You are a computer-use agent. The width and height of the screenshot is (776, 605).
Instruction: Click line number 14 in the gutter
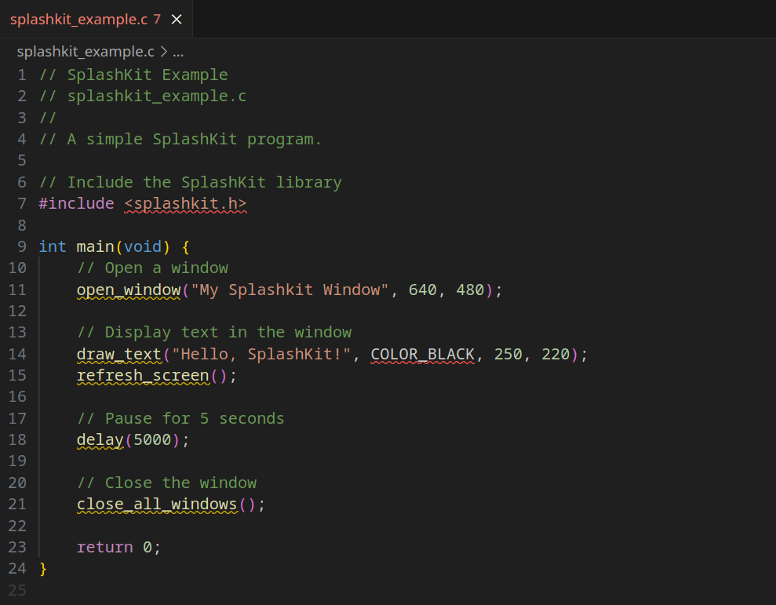coord(17,354)
